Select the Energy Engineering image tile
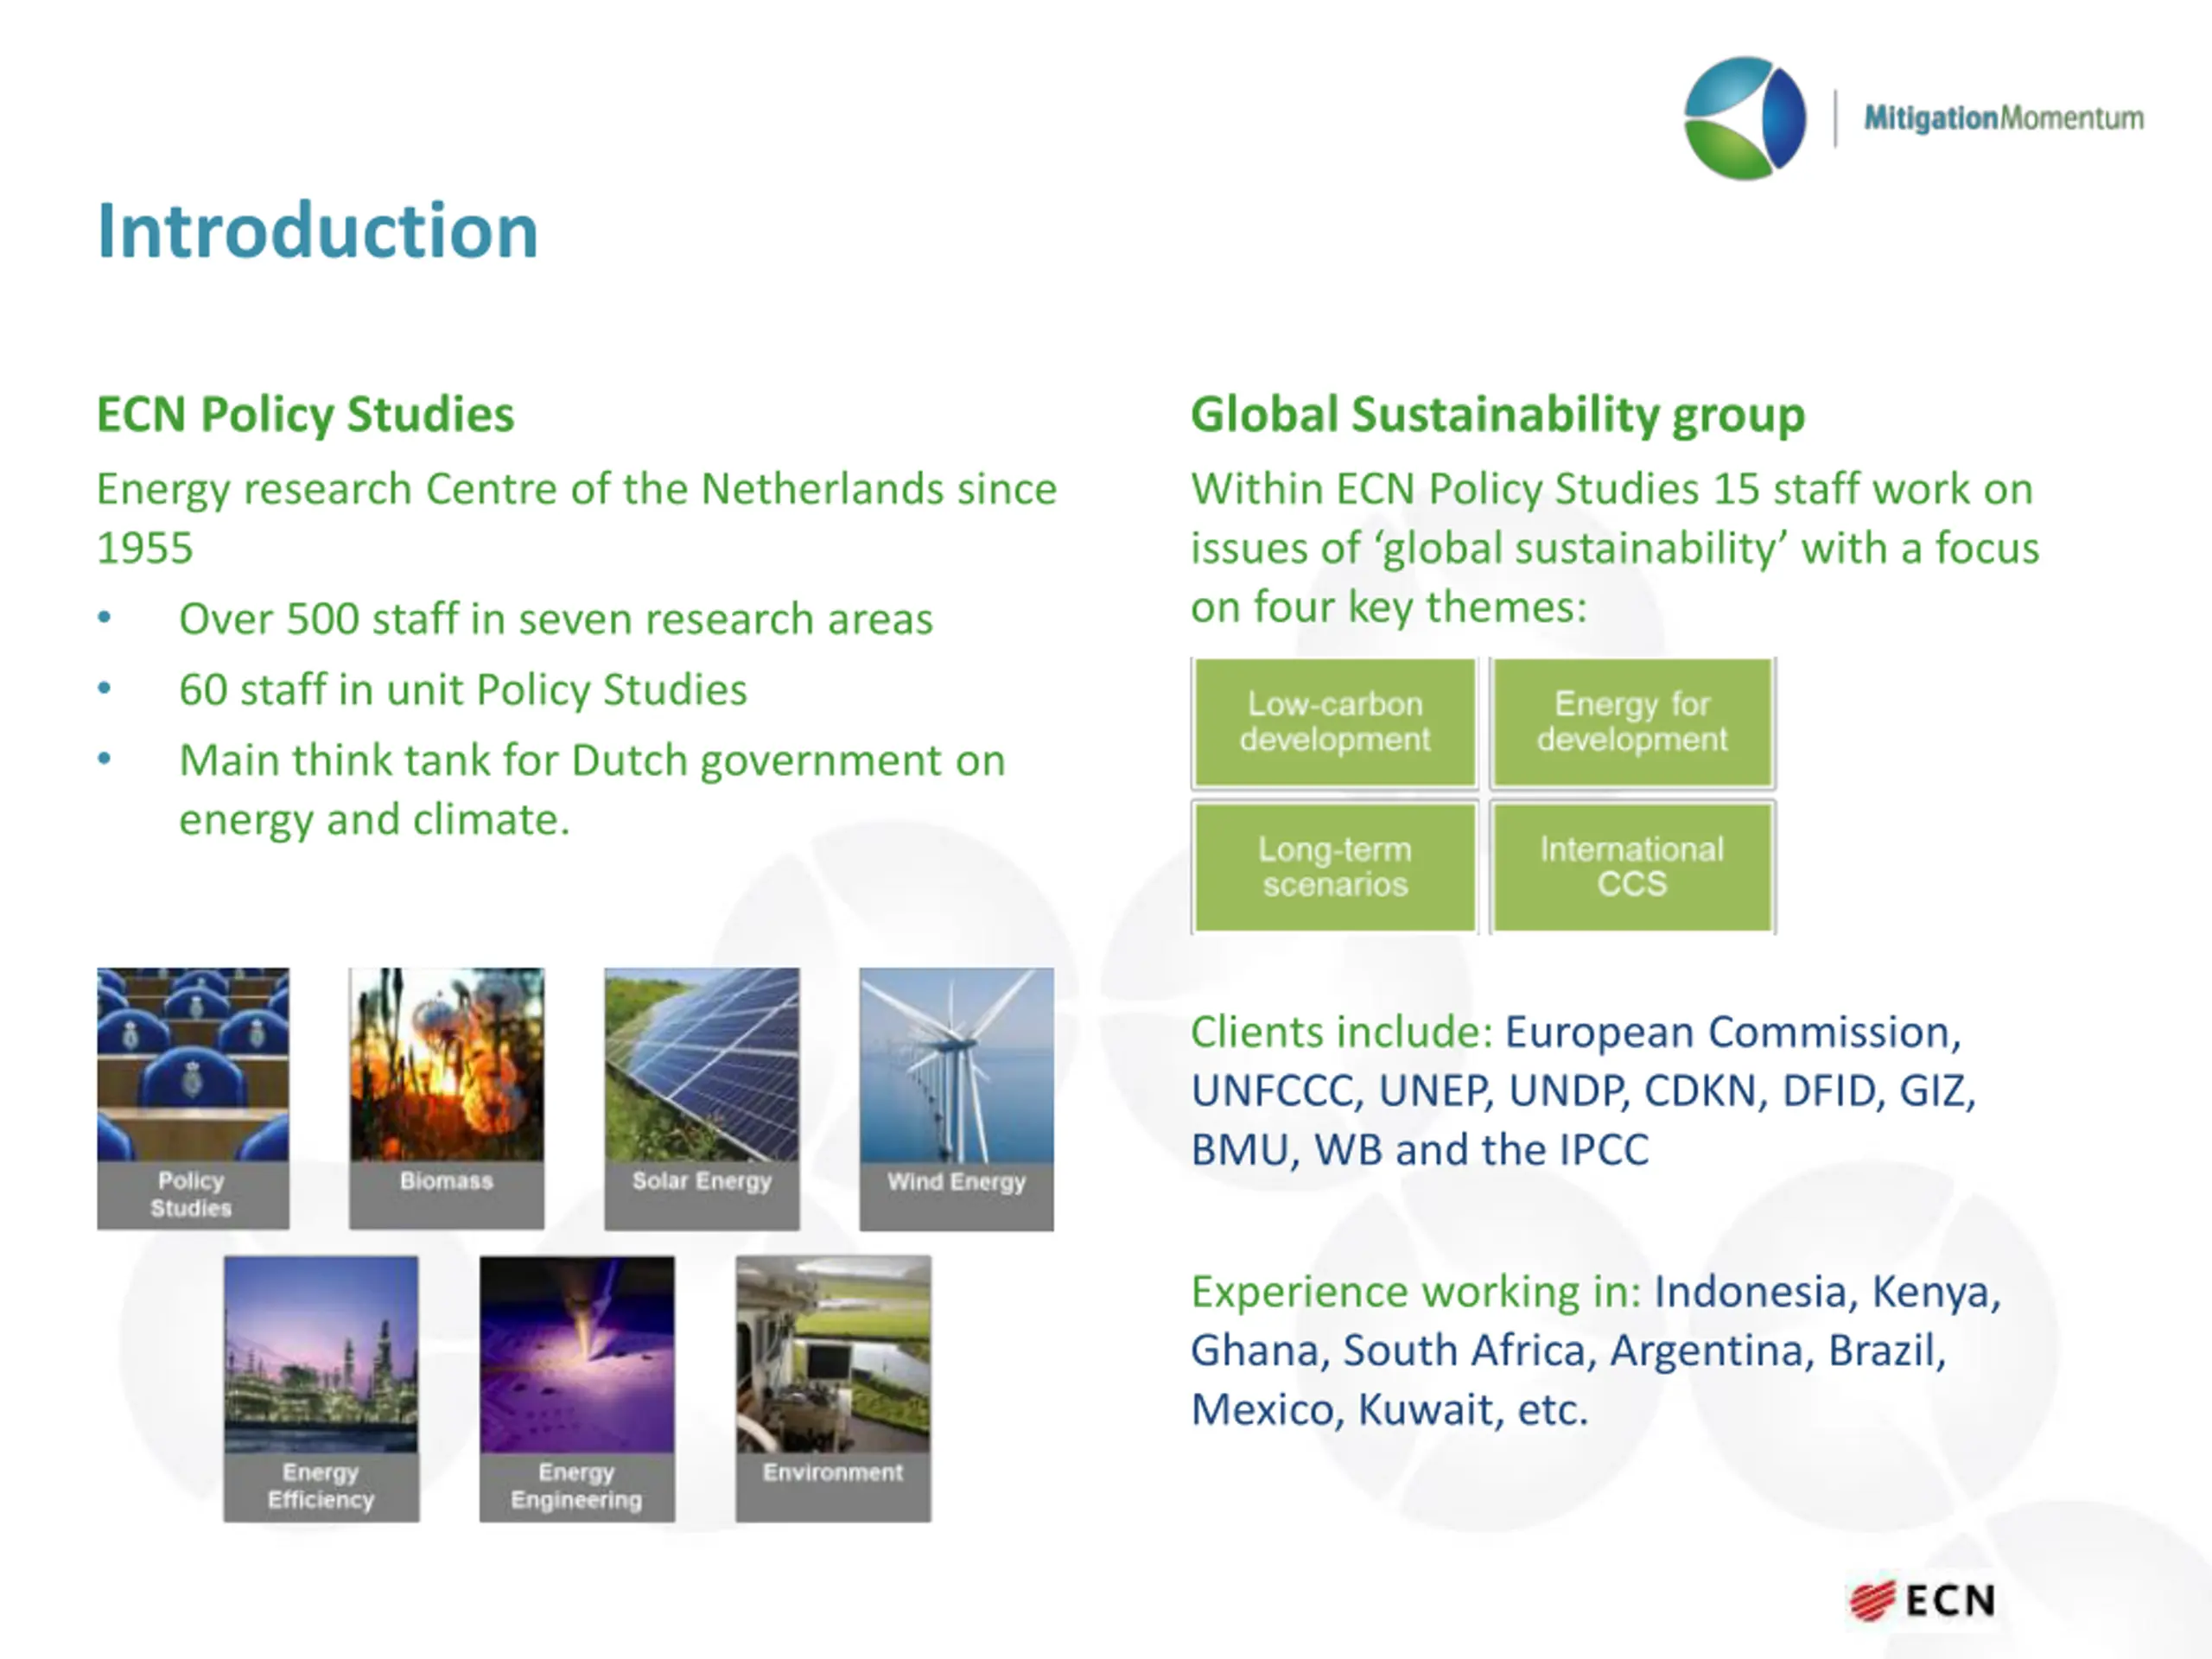The width and height of the screenshot is (2212, 1659). tap(577, 1389)
